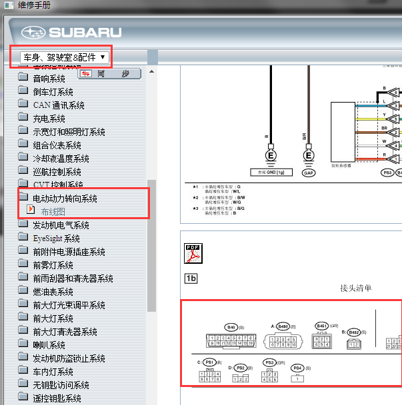The image size is (402, 405).
Task: Click the 接头清单 heading text
Action: point(356,288)
